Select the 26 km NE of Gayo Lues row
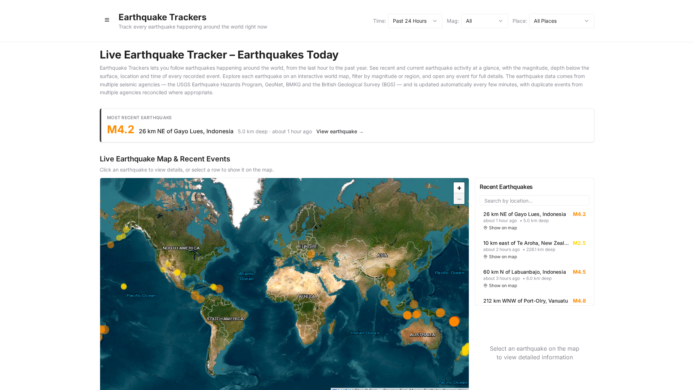The width and height of the screenshot is (694, 390). (534, 221)
